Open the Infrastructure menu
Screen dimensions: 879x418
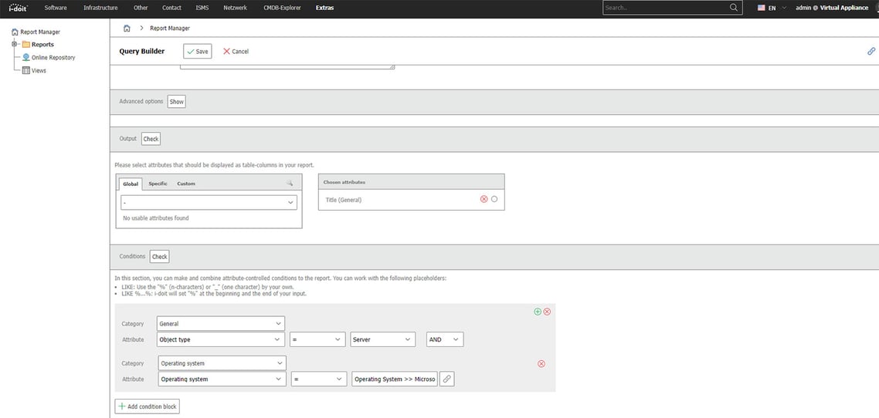(100, 8)
